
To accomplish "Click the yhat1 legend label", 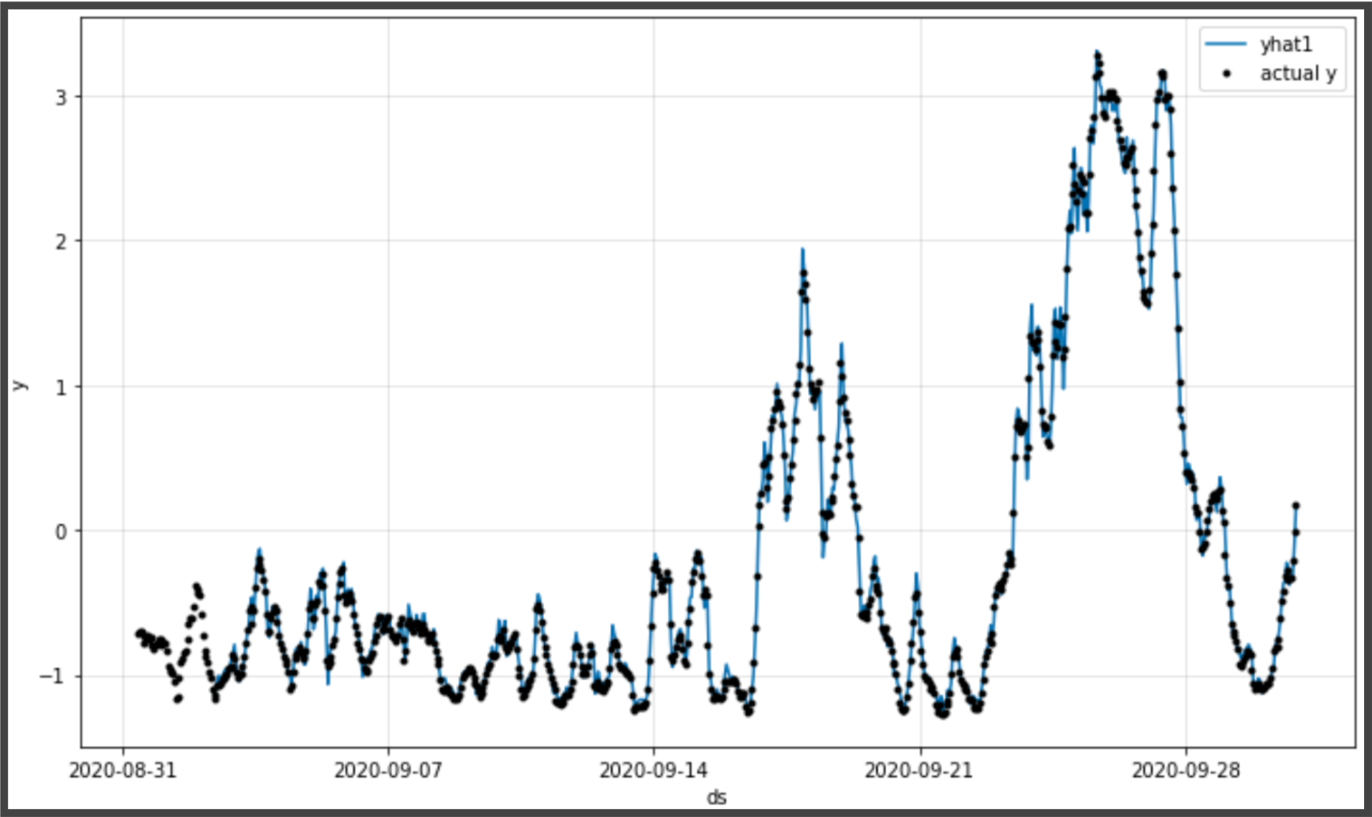I will [x=1286, y=45].
